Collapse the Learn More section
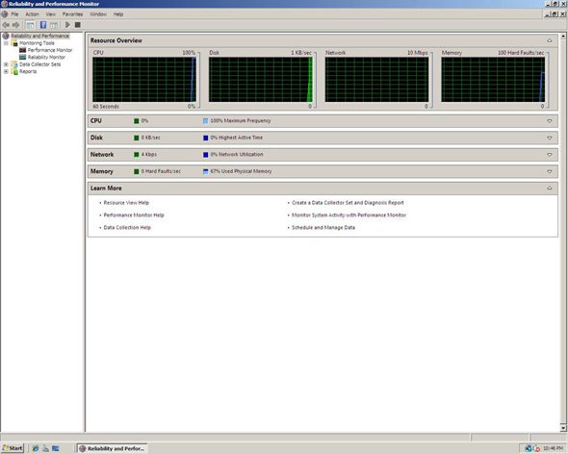Screen dimensions: 568x454 (550, 189)
